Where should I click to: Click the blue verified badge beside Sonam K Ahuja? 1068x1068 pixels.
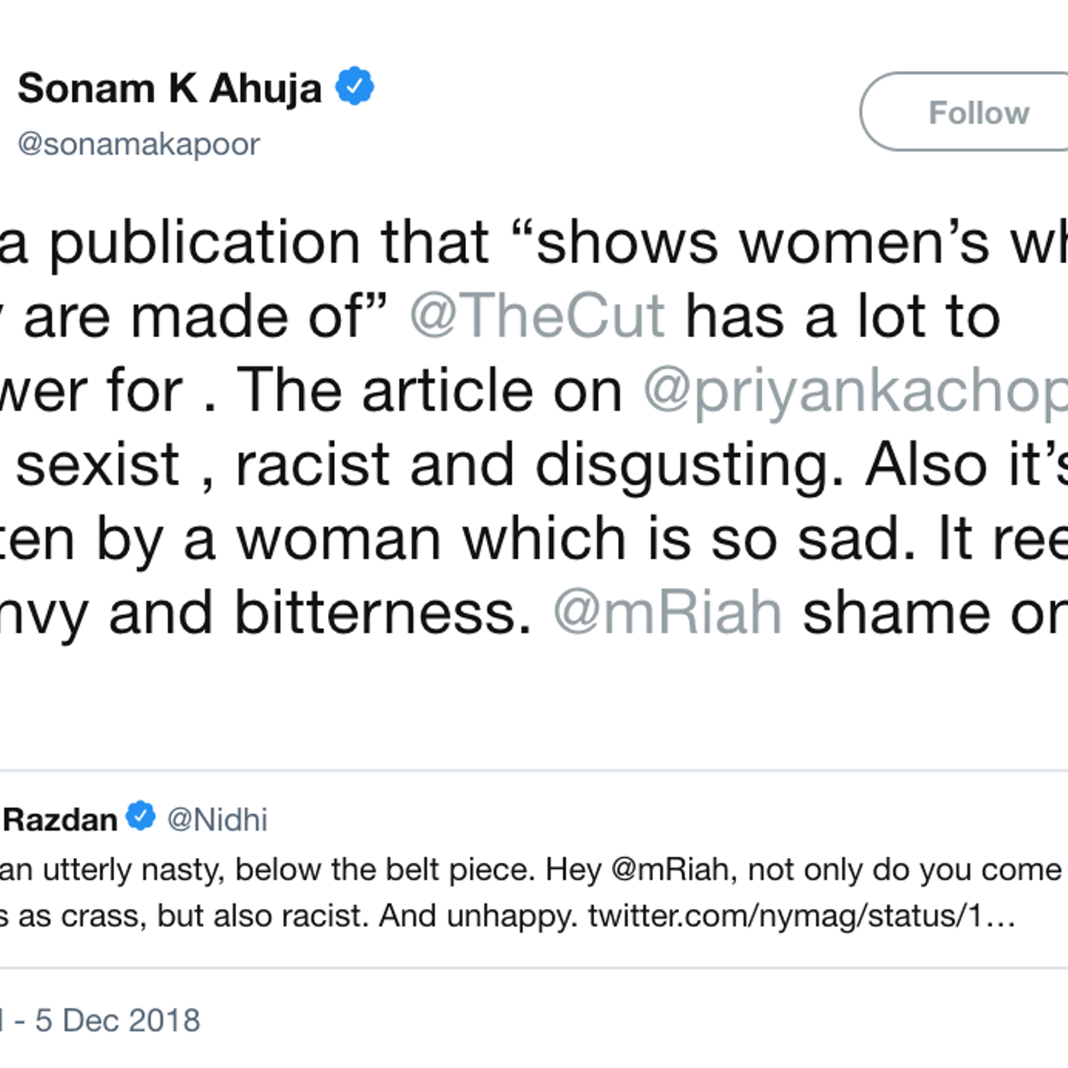tap(355, 86)
